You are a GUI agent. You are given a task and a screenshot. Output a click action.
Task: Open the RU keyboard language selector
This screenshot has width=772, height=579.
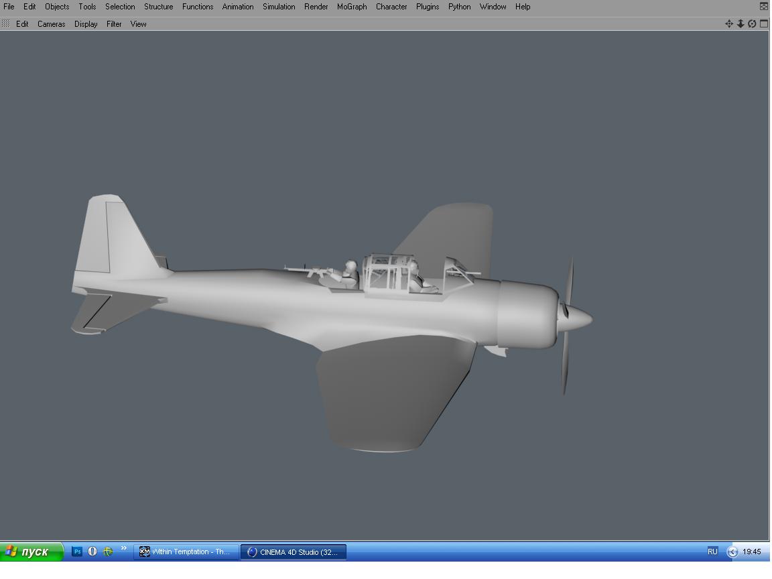(x=712, y=552)
